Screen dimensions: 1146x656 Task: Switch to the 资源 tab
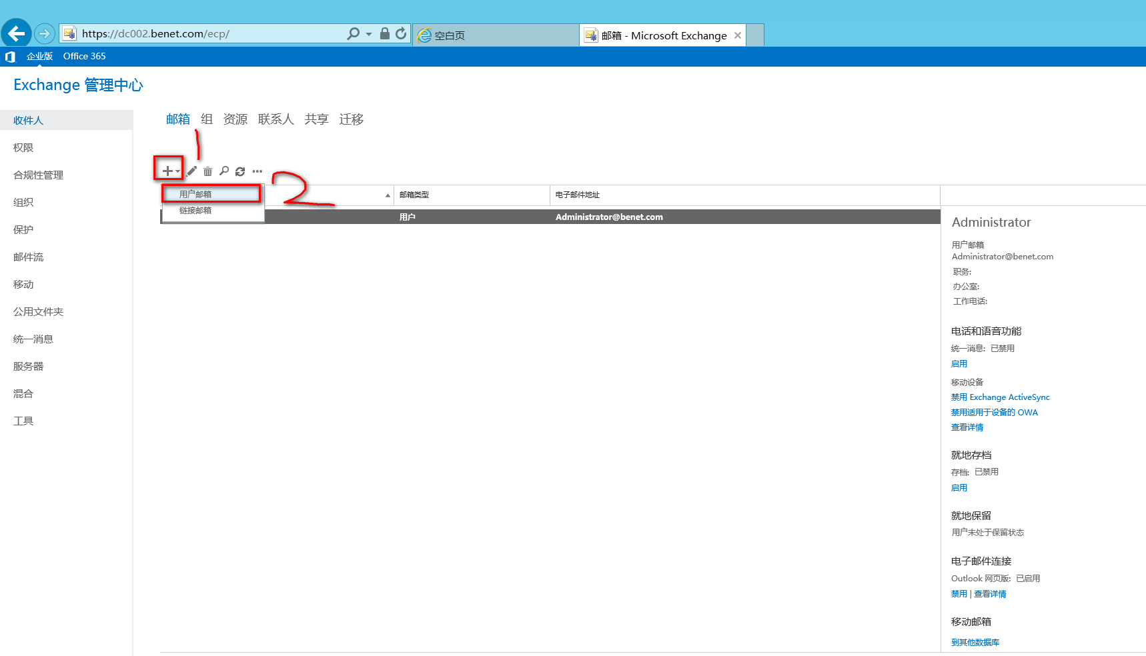coord(235,119)
